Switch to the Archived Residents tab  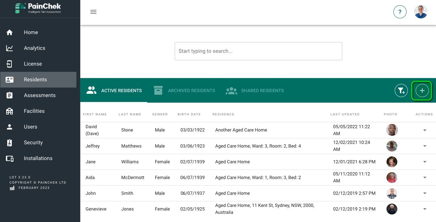click(x=185, y=91)
